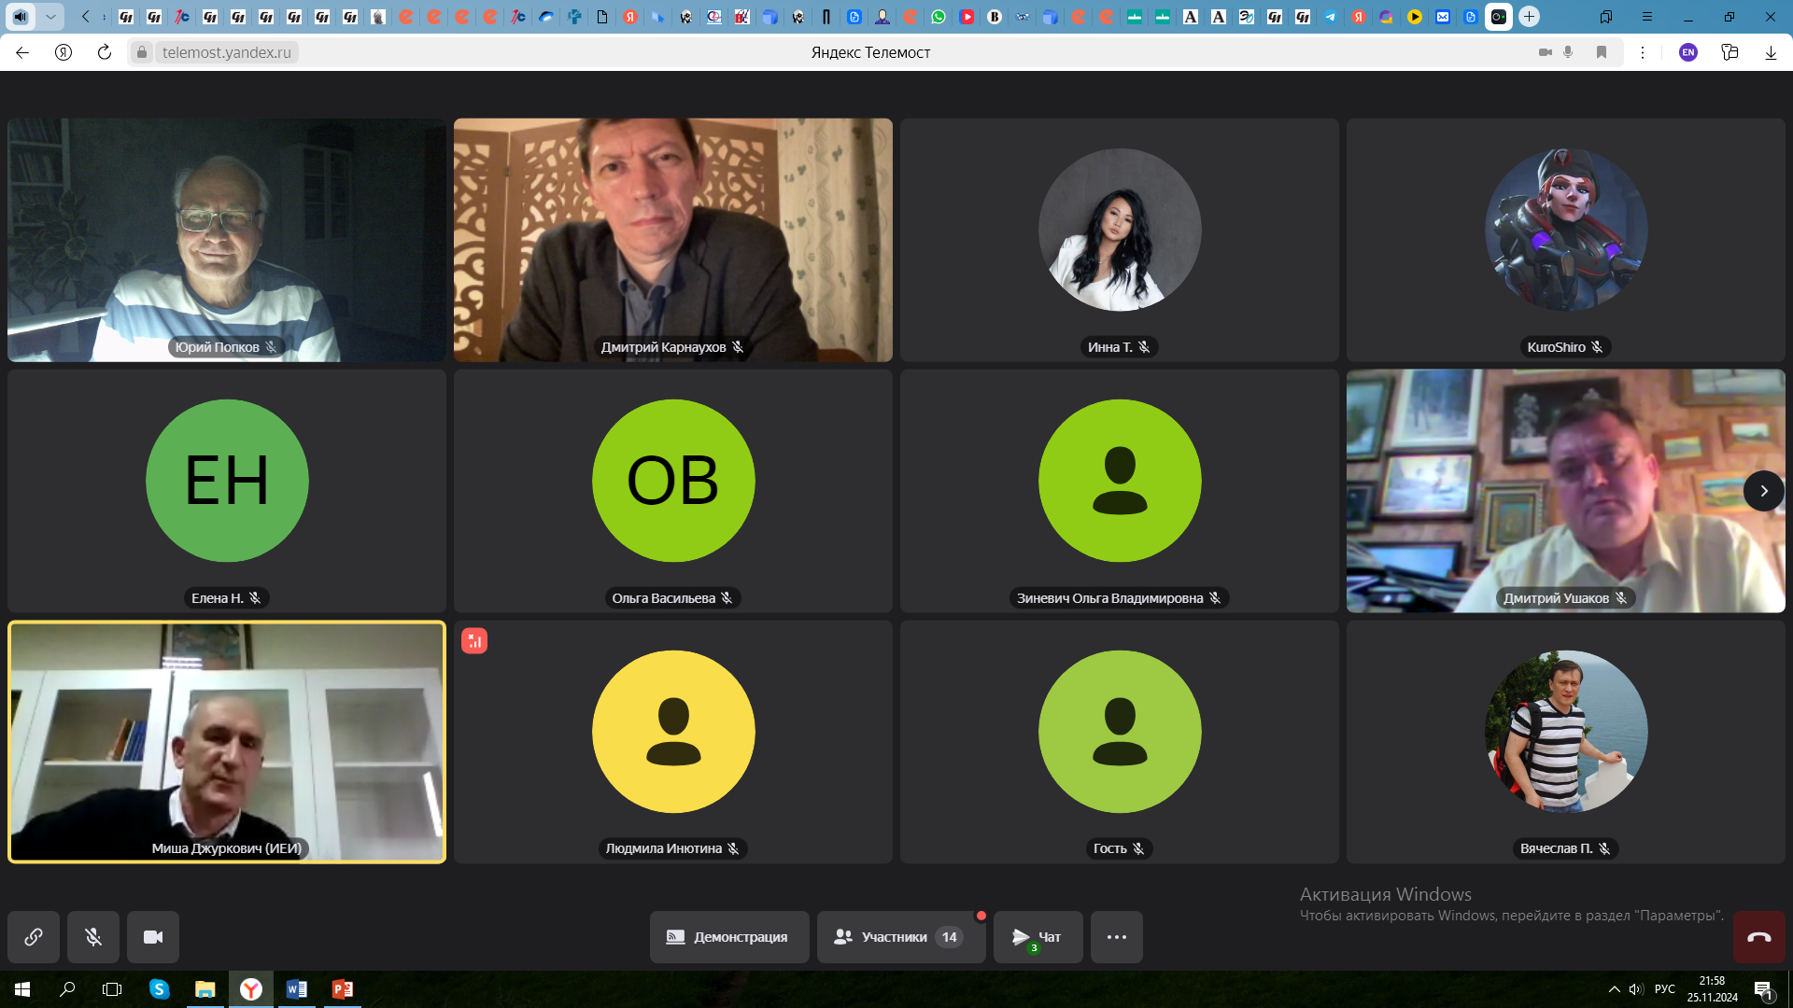Click red stats icon on Людмила Инютина tile
Image resolution: width=1793 pixels, height=1008 pixels.
(474, 640)
